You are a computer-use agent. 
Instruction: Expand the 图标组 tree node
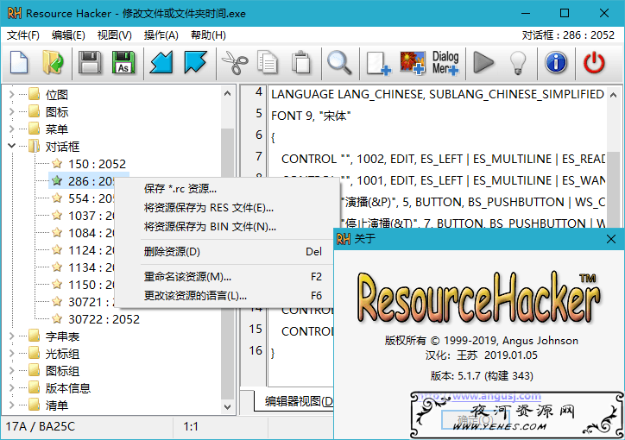[11, 370]
